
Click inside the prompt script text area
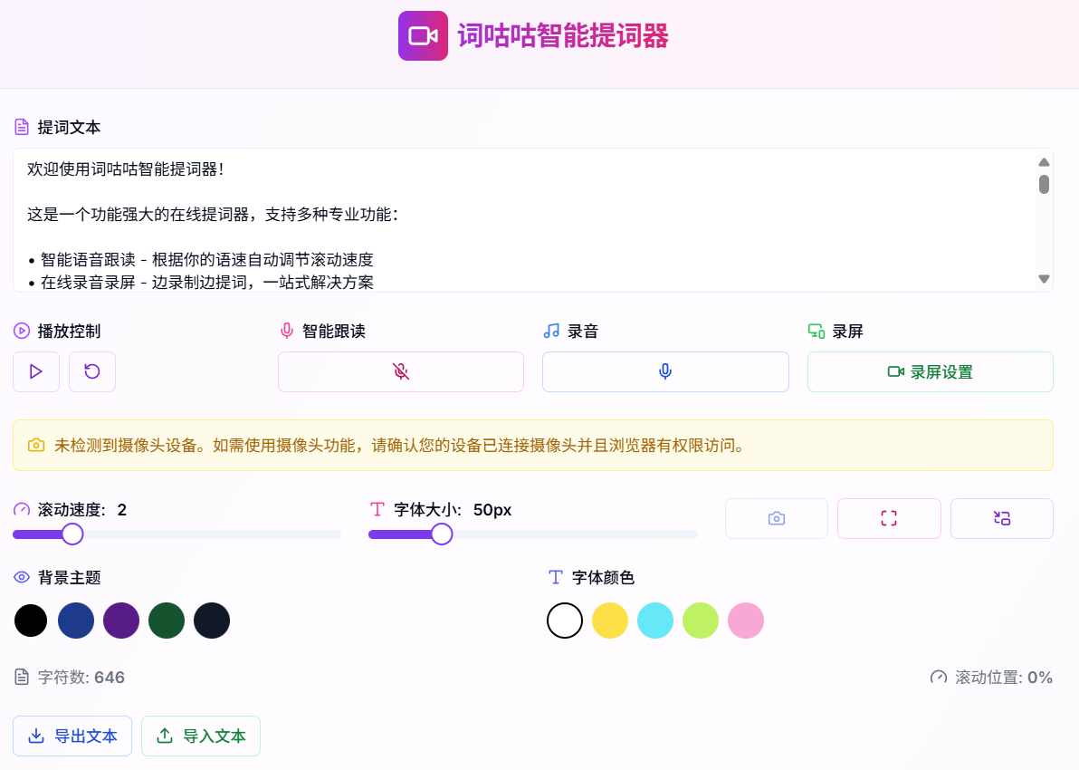click(x=532, y=220)
